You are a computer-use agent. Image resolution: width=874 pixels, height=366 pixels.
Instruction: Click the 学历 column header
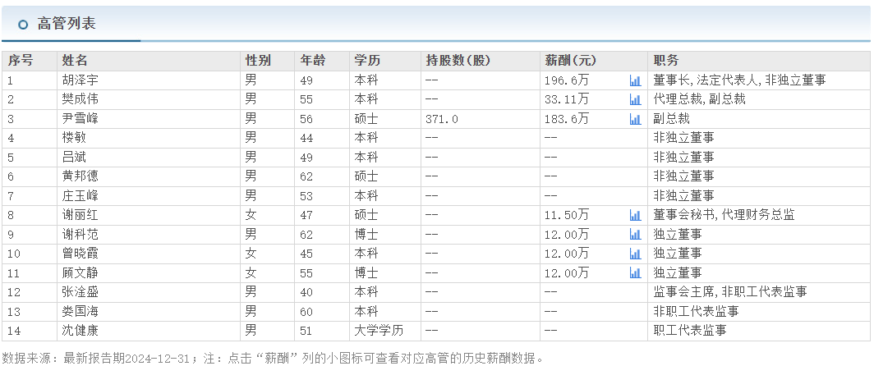[366, 61]
